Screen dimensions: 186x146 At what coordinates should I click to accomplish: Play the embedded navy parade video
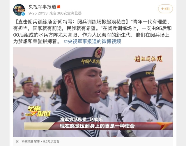click(x=93, y=92)
